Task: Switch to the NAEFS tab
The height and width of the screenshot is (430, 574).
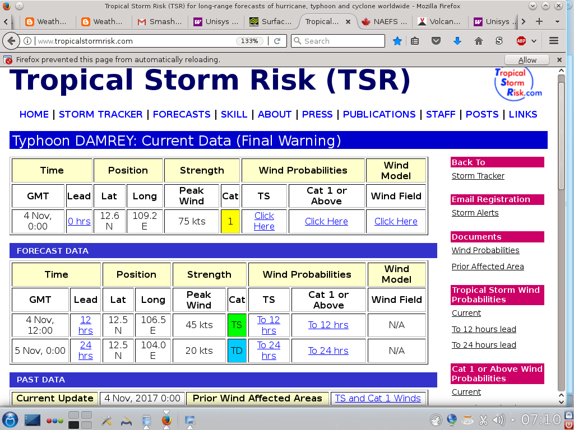Action: point(384,22)
